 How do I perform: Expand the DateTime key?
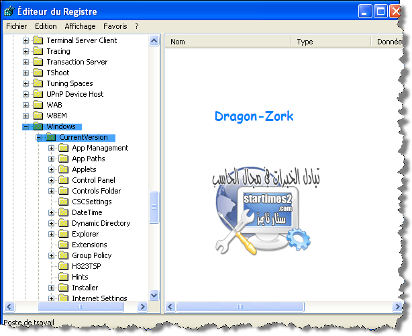pos(51,212)
